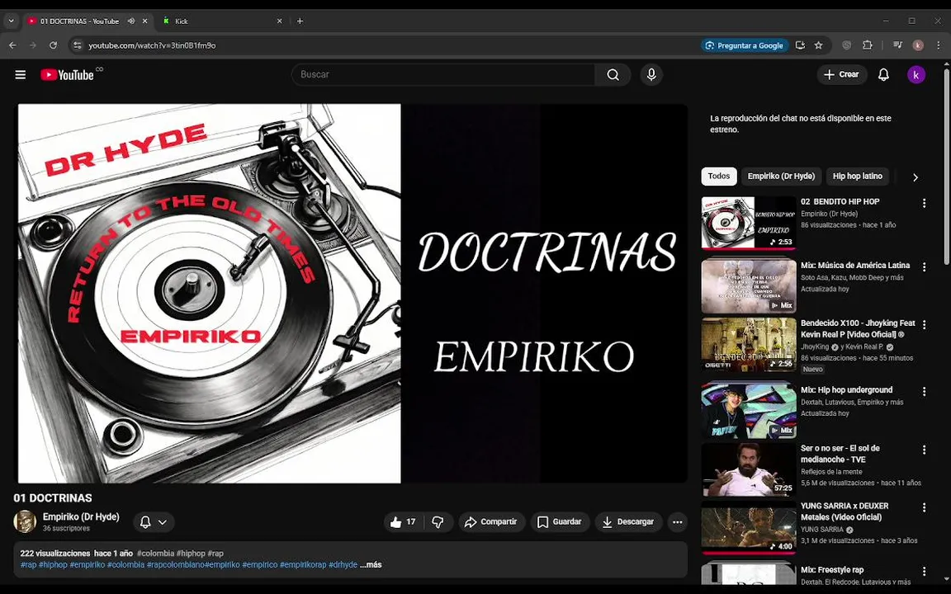Open the #drhyde hashtag link
The height and width of the screenshot is (594, 951).
click(x=343, y=565)
